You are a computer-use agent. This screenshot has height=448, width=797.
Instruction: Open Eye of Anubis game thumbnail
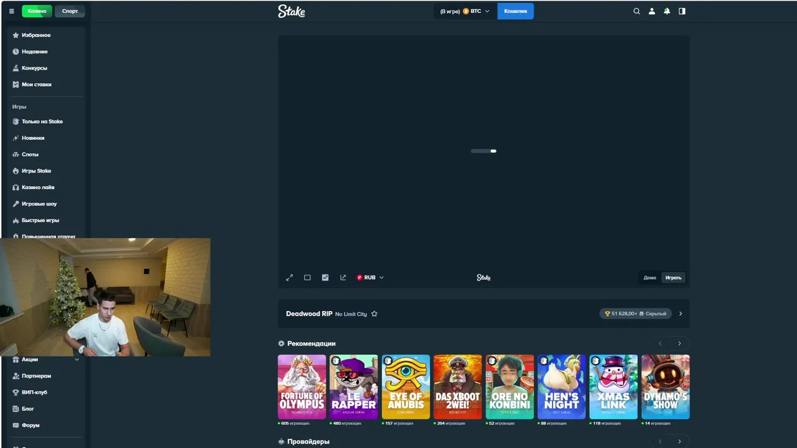point(406,387)
